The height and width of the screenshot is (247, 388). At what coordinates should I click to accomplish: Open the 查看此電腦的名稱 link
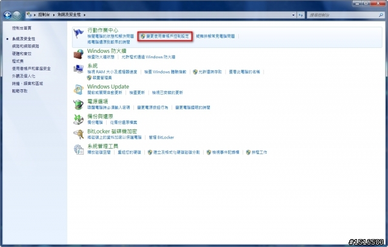(244, 72)
